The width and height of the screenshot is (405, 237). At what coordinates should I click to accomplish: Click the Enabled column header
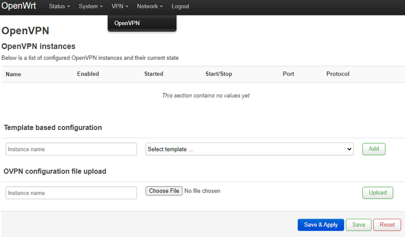point(88,74)
